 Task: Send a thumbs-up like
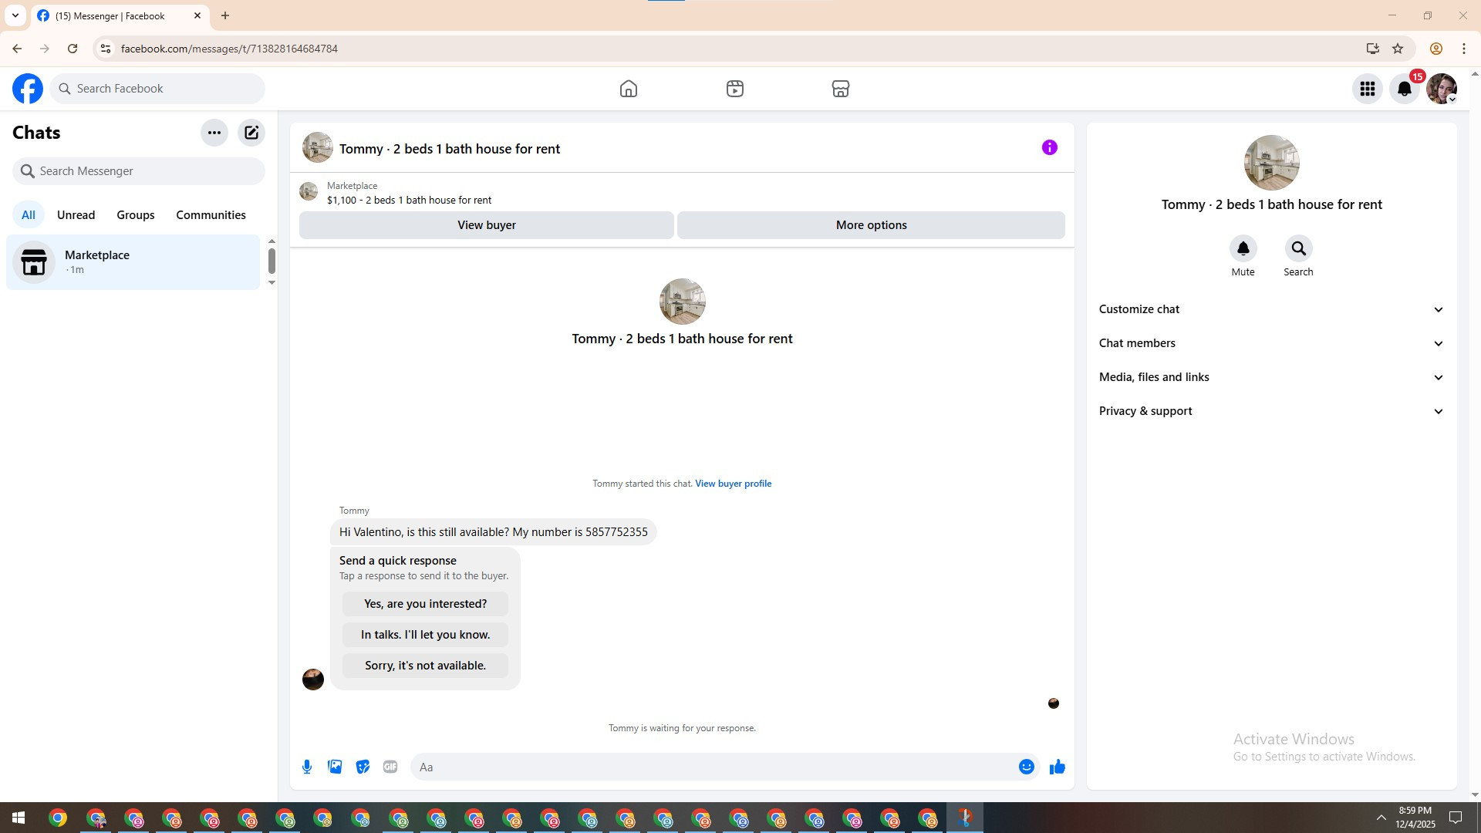pos(1057,767)
